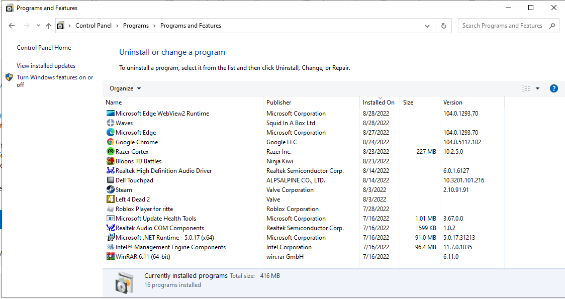
Task: Click the 227 MB size value
Action: (426, 152)
